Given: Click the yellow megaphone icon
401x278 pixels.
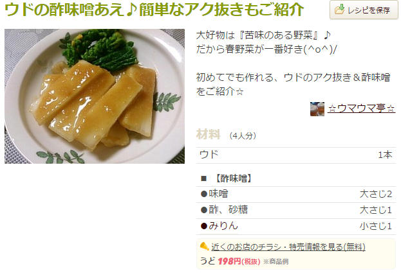Looking at the screenshot, I should (204, 247).
